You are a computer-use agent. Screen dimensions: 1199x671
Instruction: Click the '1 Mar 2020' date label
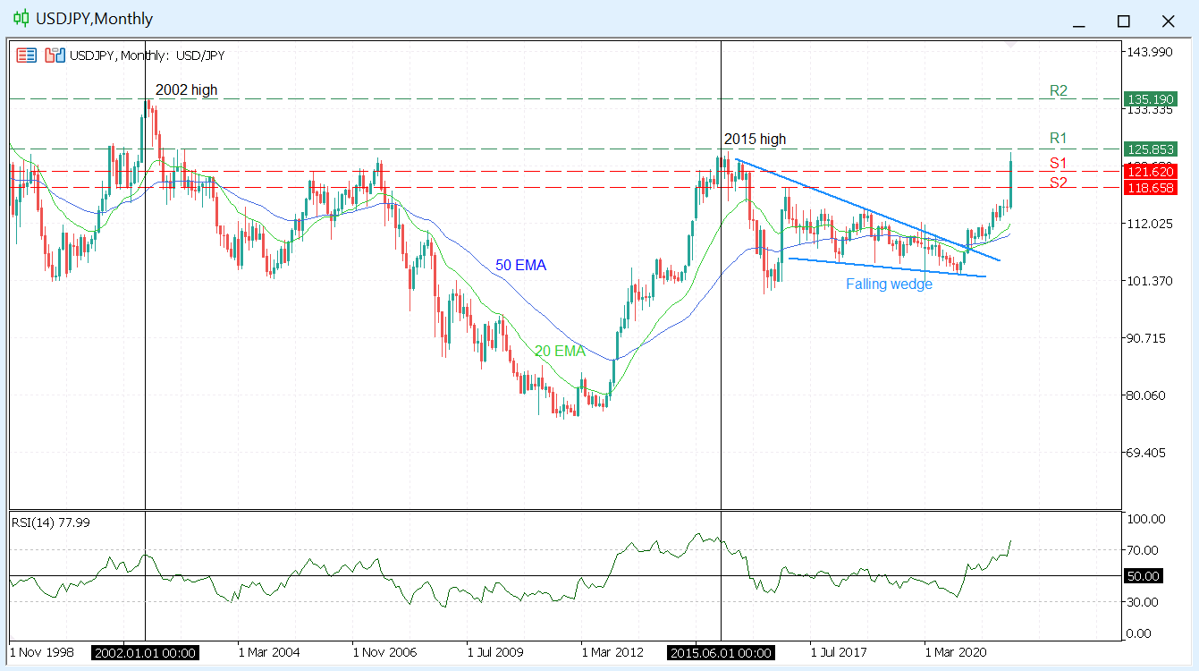957,653
